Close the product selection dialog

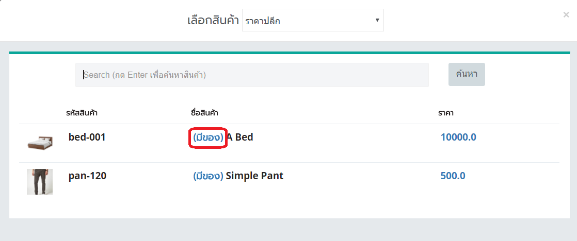[566, 15]
